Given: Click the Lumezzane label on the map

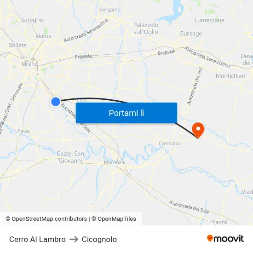Looking at the screenshot, I should pos(209,20).
